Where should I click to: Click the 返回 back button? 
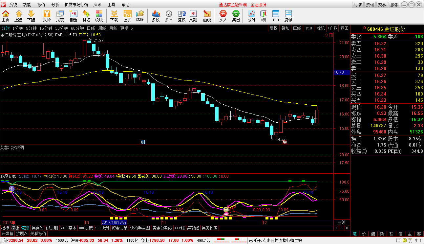coord(344,28)
